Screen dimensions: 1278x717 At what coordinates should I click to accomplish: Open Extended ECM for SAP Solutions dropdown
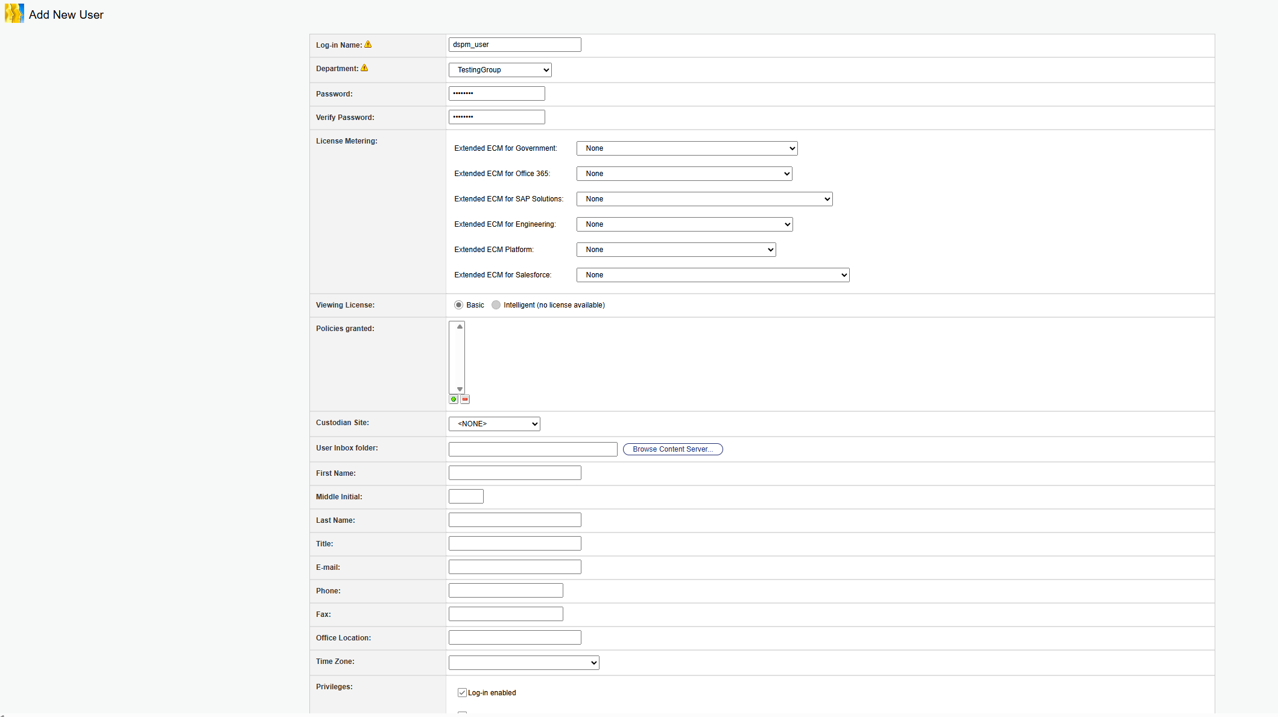pyautogui.click(x=704, y=199)
